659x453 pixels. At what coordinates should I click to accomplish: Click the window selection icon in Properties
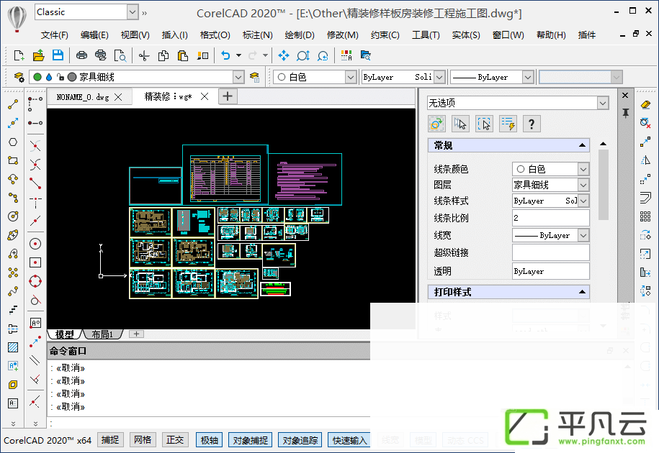click(x=484, y=124)
